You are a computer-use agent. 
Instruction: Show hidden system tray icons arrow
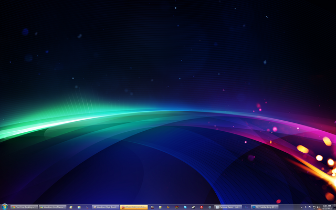[x=301, y=207]
